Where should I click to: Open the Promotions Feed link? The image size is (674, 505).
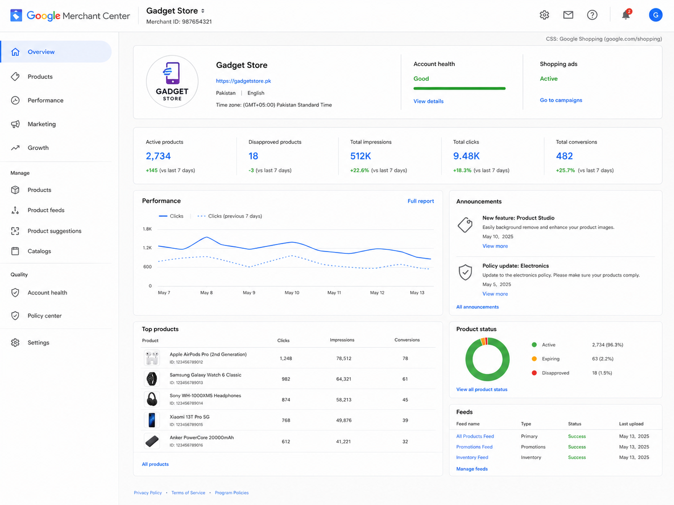point(474,447)
